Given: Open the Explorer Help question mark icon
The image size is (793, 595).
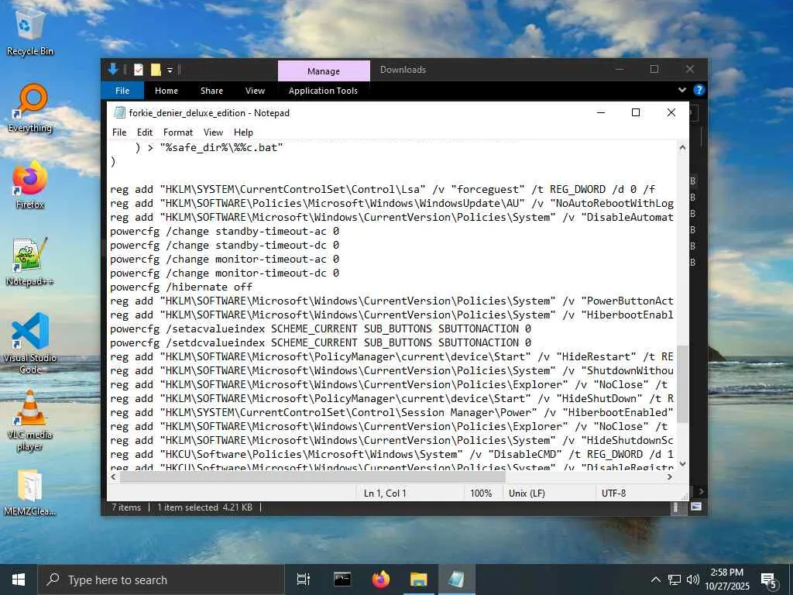Looking at the screenshot, I should pos(699,90).
